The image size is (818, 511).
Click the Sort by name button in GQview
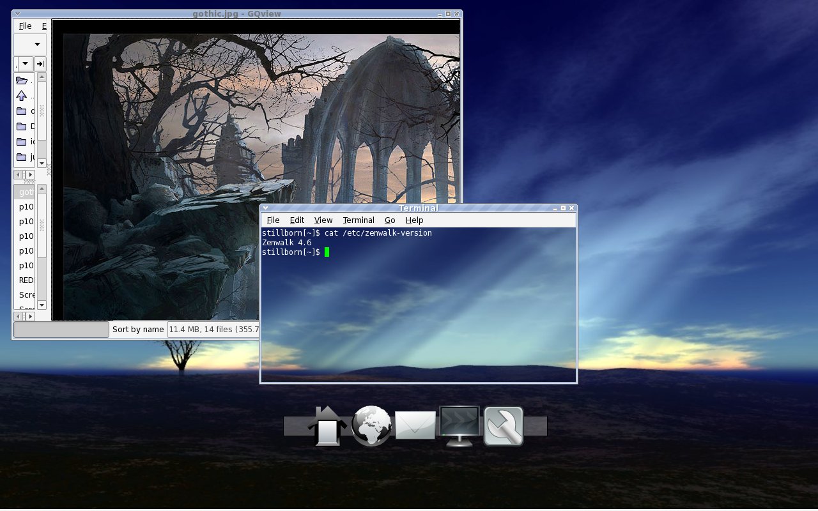(138, 330)
